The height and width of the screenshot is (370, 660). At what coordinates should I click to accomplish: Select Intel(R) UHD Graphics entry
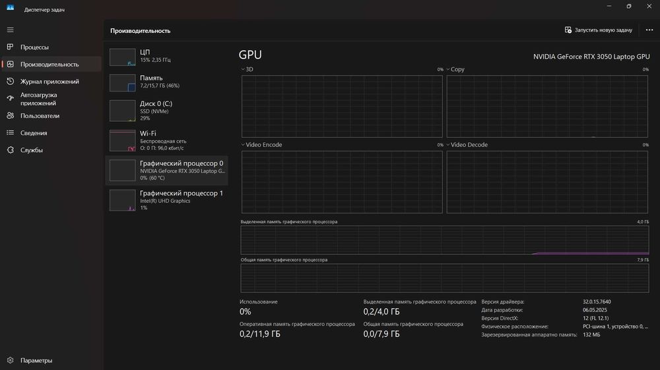pos(167,200)
